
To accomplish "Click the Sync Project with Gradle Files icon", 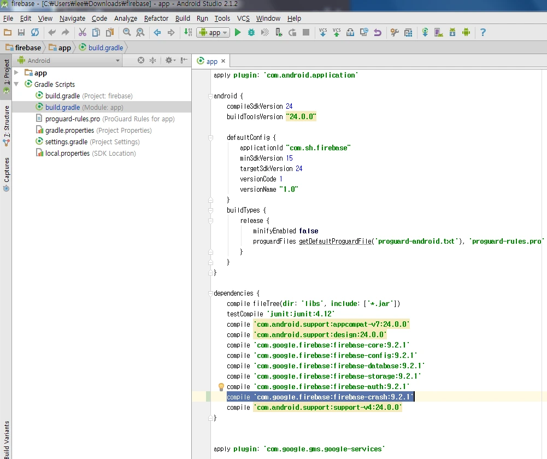I will coord(425,33).
